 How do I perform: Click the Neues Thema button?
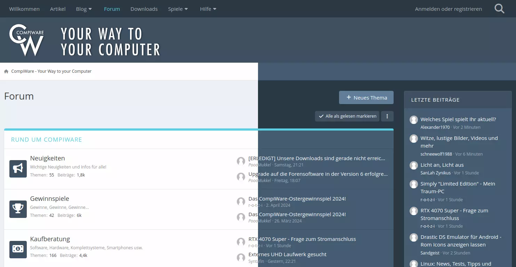tap(366, 97)
